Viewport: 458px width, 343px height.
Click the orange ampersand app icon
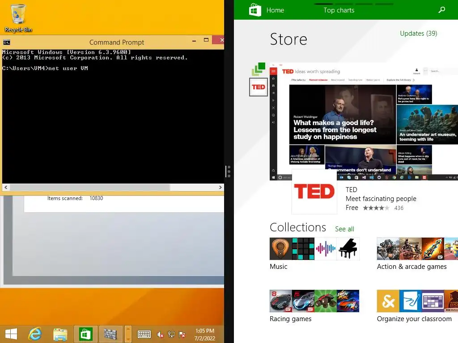pos(388,301)
